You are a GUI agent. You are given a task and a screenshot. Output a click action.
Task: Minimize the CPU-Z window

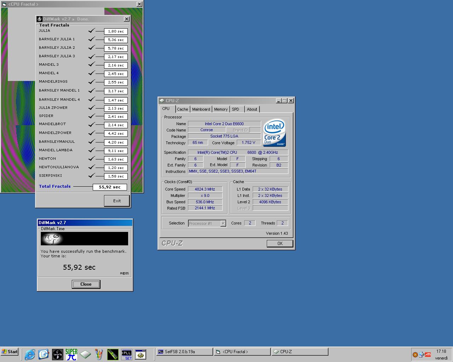point(279,101)
